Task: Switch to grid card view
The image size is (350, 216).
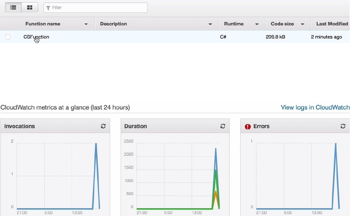Action: point(30,7)
